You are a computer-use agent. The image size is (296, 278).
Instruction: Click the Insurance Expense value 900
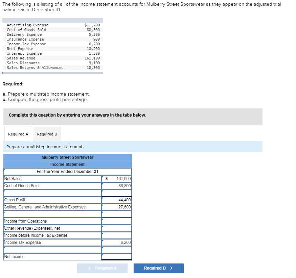96,40
